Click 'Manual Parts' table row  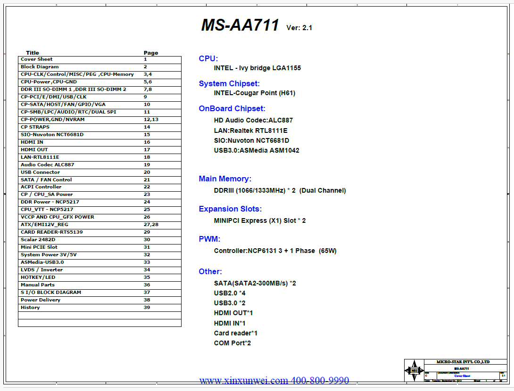99,285
